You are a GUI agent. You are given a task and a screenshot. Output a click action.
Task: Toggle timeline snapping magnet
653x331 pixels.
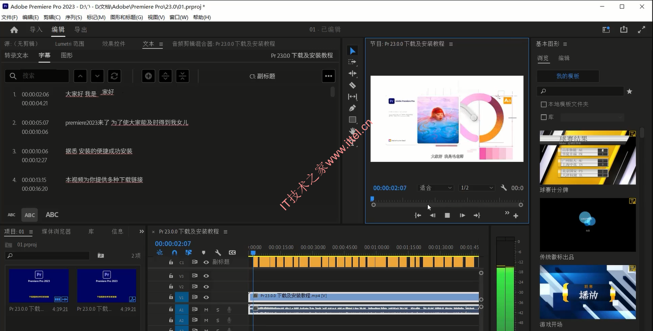click(174, 252)
